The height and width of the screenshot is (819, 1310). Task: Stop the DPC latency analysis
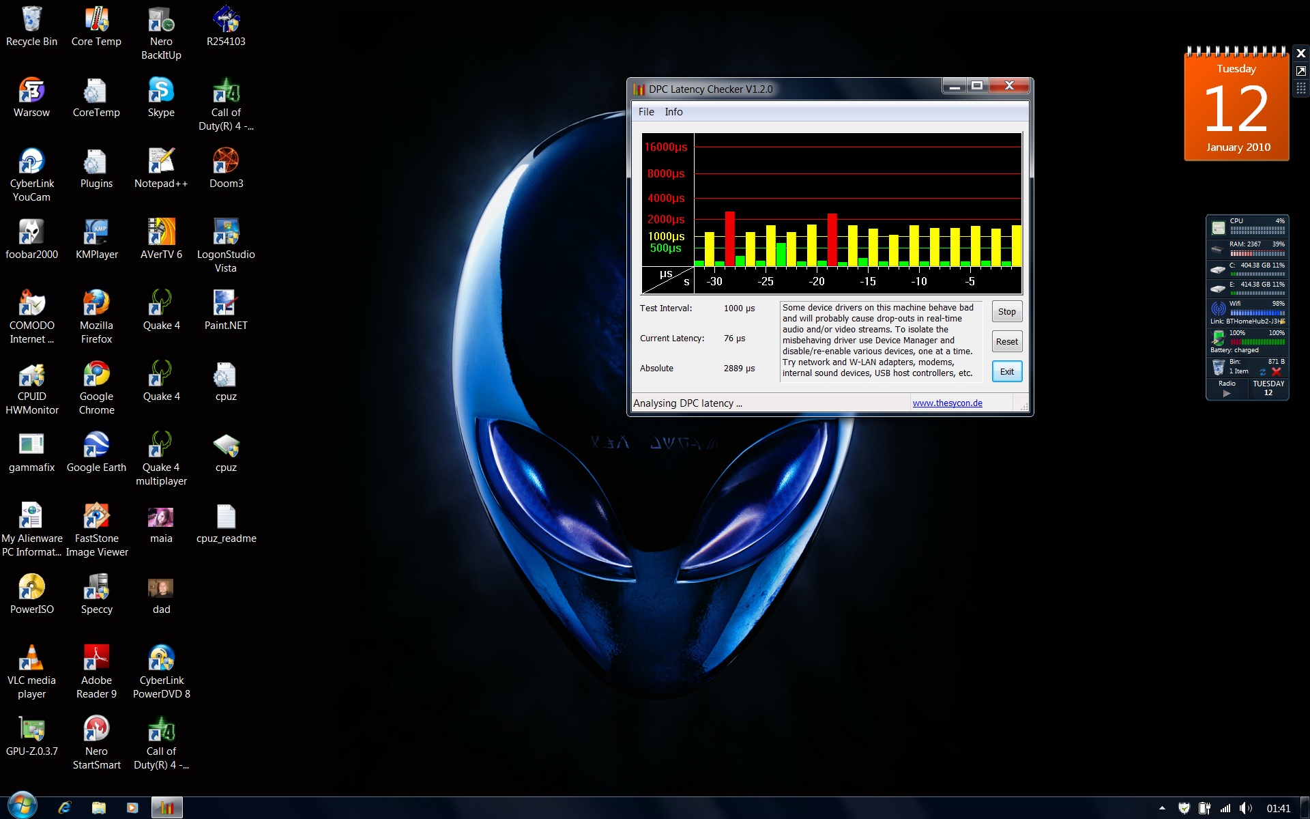(x=1006, y=312)
